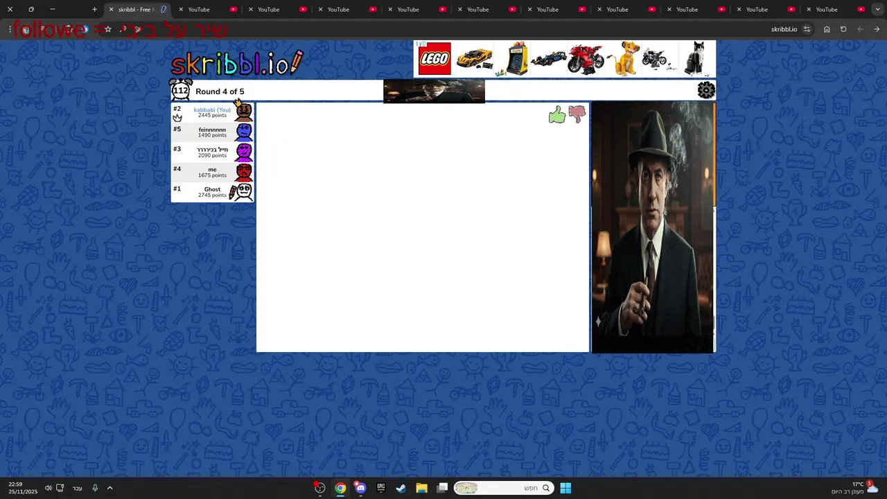This screenshot has height=499, width=887.
Task: Click the 2745 points score
Action: click(x=212, y=195)
